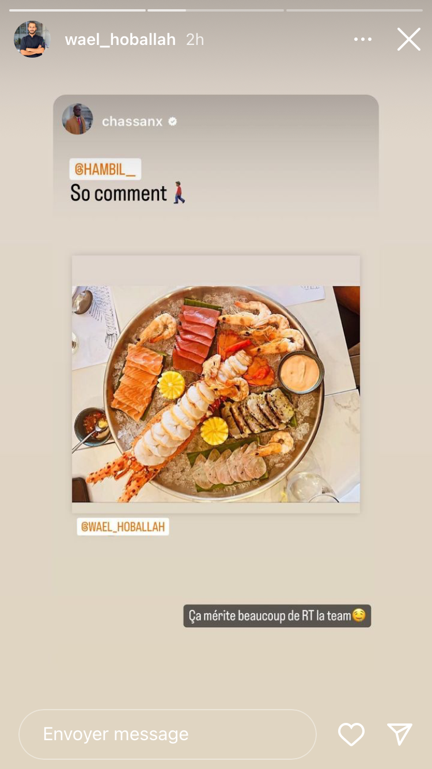Tap the verified badge next to chassanx
Screen dimensions: 432x769
pyautogui.click(x=172, y=121)
